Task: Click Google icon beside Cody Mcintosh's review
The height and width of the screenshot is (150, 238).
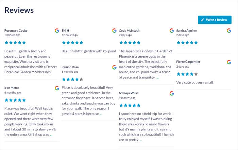Action: 172,30
